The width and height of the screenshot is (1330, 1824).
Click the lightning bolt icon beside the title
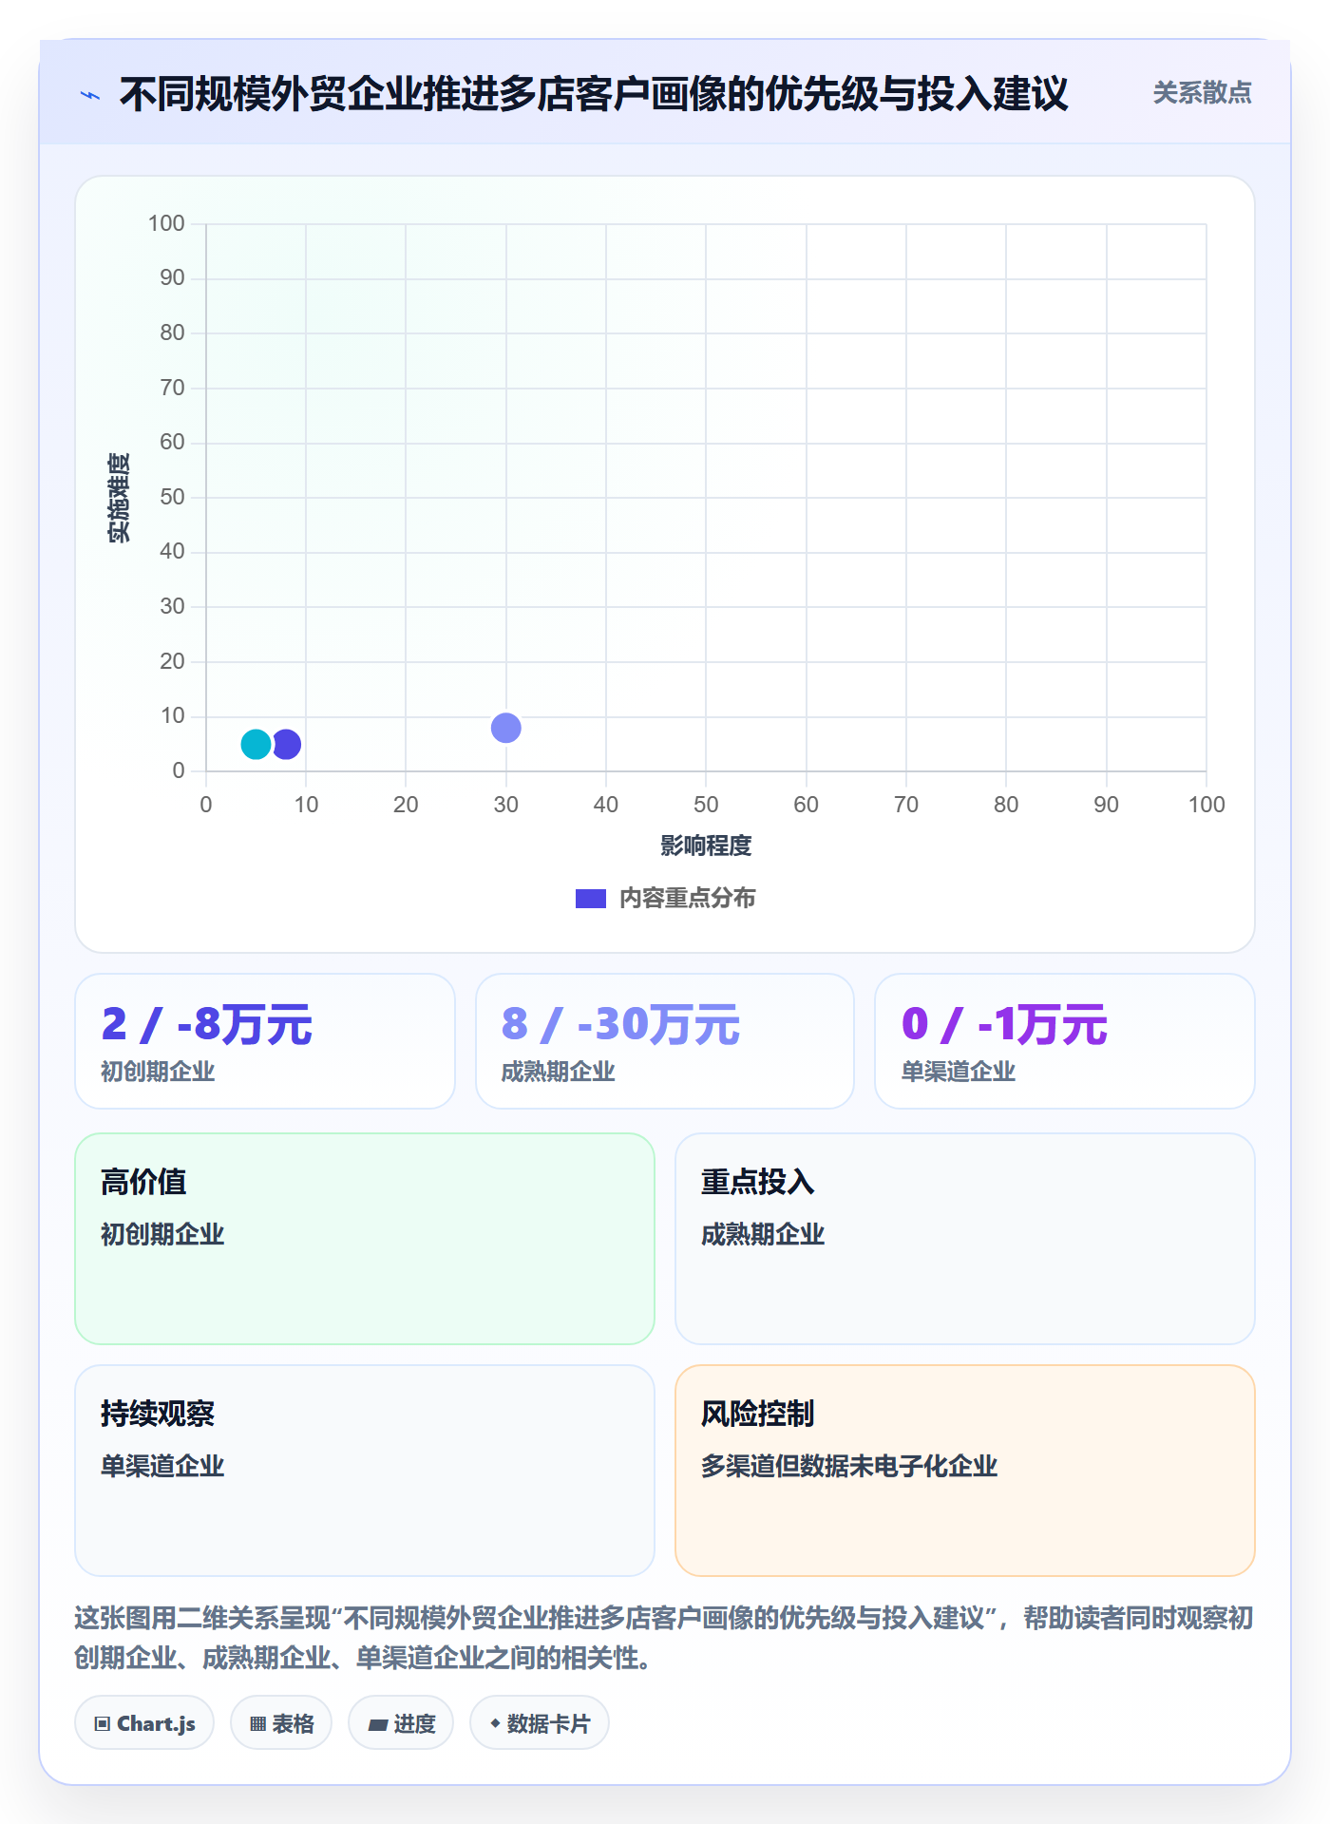point(90,95)
